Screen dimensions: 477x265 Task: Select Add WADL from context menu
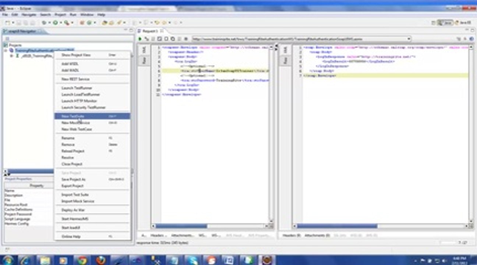coord(92,70)
